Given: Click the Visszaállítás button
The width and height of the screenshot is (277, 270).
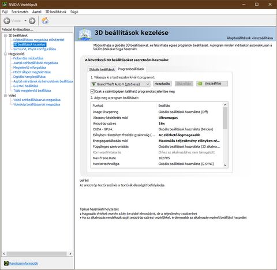Looking at the screenshot, I should [x=212, y=84].
